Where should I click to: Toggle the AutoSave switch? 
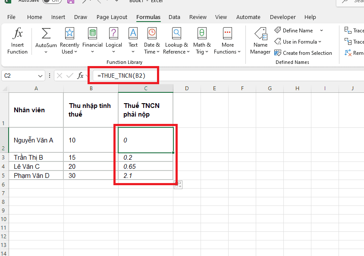pos(52,1)
